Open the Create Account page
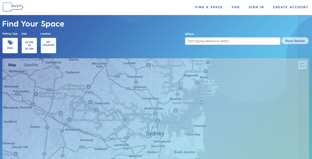312x159 pixels. (290, 7)
